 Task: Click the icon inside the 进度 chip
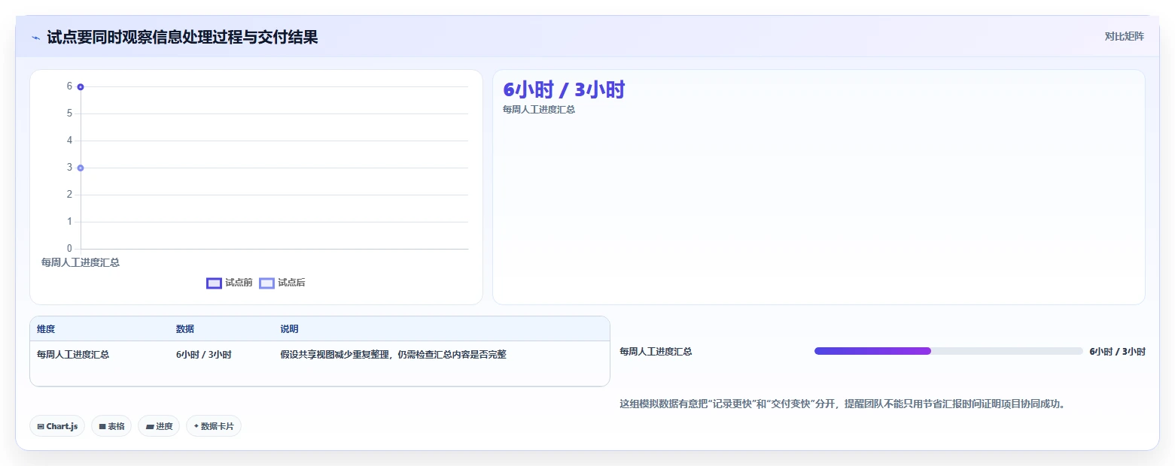(150, 426)
